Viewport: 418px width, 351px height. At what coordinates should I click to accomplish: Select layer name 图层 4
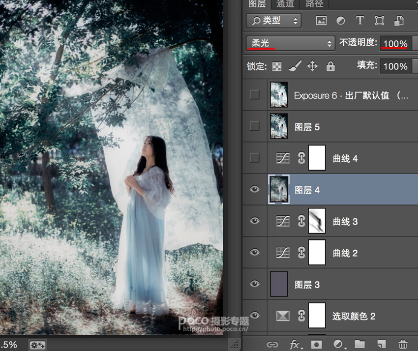[307, 190]
